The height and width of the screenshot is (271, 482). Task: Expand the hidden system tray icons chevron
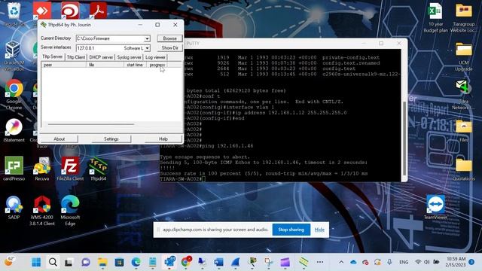point(341,262)
